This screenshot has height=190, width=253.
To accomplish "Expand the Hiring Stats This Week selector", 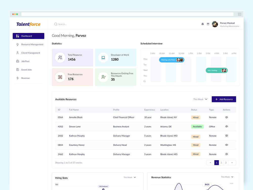I will click(130, 177).
